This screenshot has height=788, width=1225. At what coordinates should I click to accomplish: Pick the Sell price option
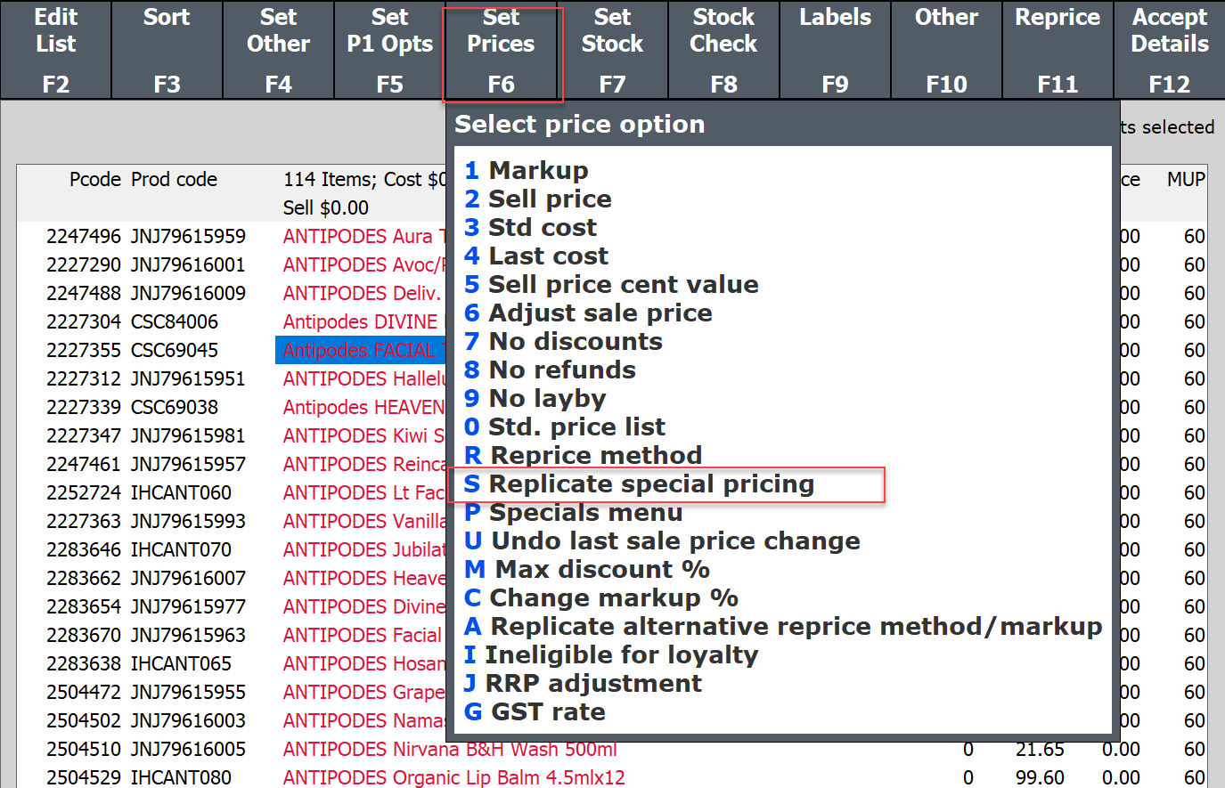(549, 199)
